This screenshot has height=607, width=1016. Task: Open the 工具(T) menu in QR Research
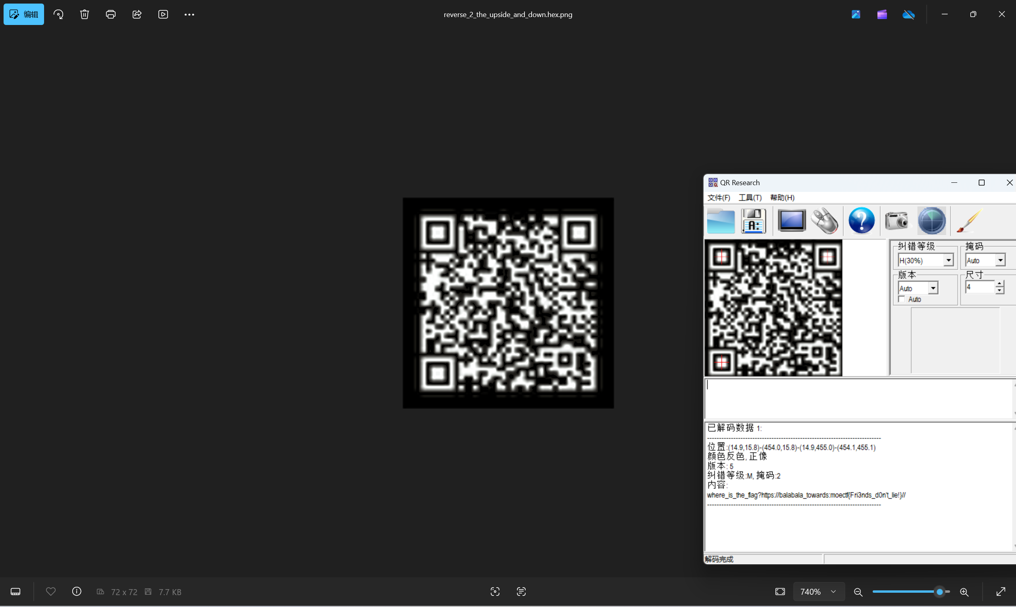click(750, 197)
